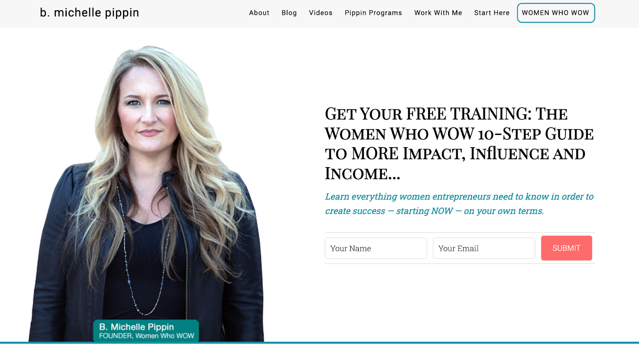Click the word INCOME in the headline

tap(357, 174)
